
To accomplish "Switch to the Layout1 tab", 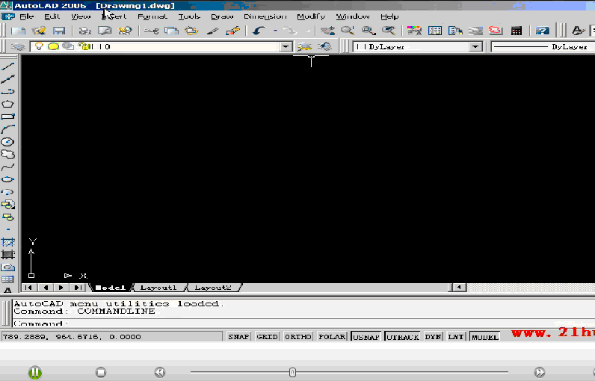I will pos(158,288).
